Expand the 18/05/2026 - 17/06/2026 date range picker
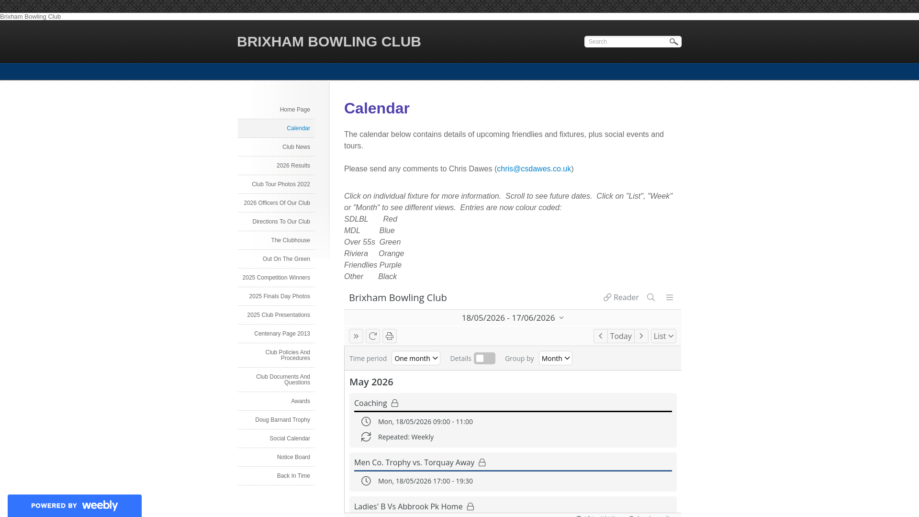 513,318
